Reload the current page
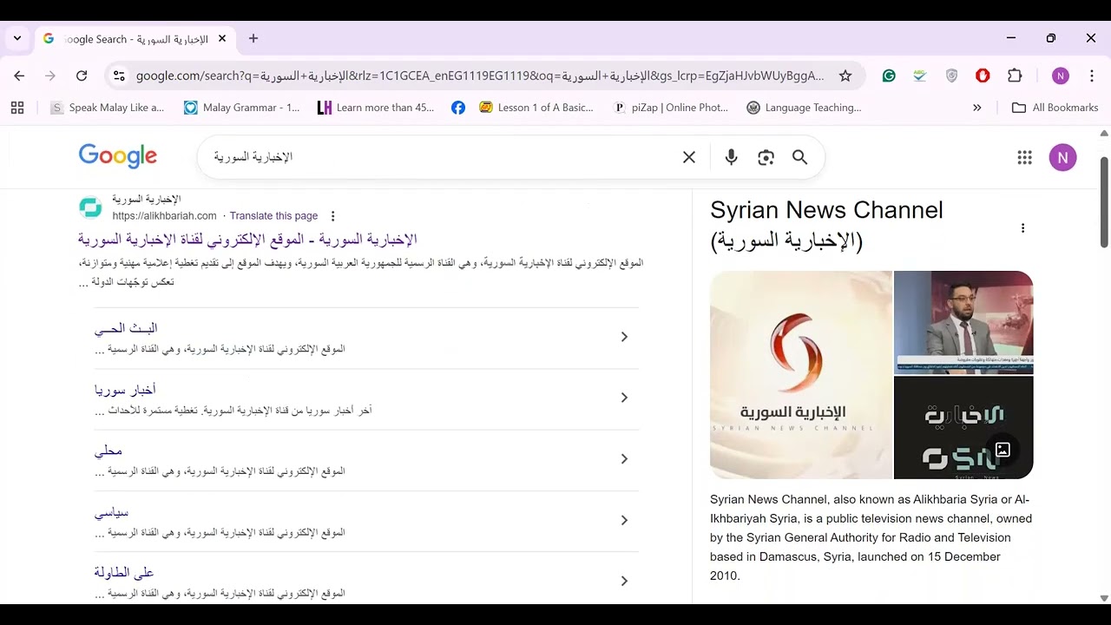 pyautogui.click(x=82, y=76)
